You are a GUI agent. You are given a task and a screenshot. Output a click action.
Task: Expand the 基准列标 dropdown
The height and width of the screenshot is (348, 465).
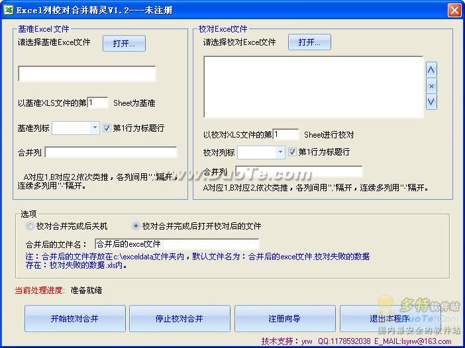95,128
